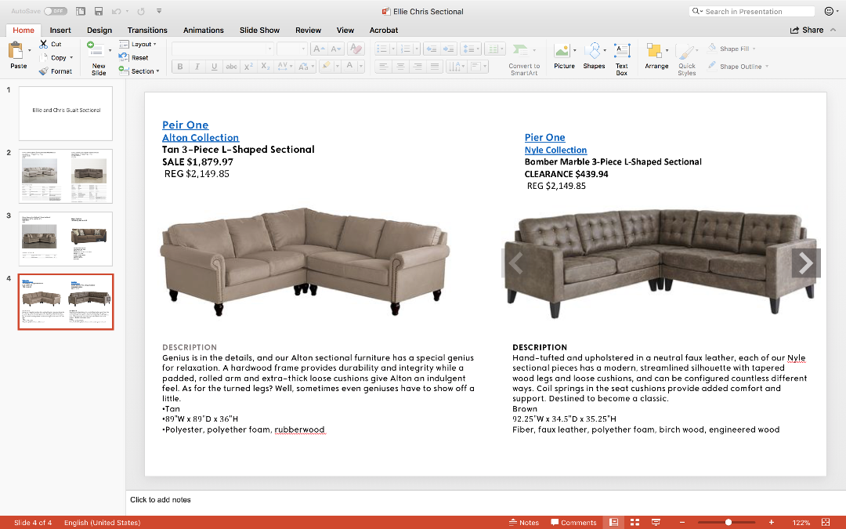Click the Share button

(807, 31)
